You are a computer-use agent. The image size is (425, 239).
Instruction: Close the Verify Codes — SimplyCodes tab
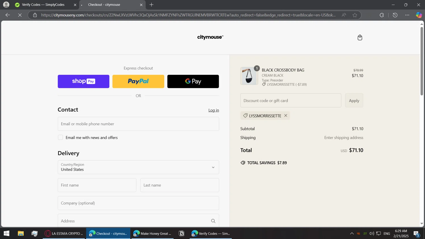(75, 5)
